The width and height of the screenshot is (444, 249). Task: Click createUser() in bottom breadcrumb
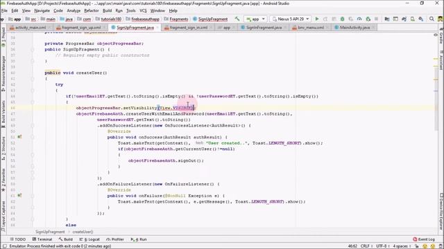pos(83,232)
